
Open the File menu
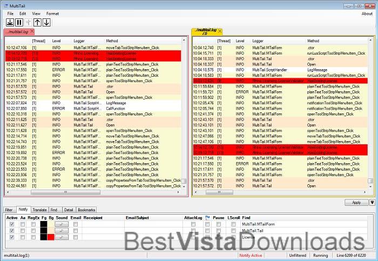click(x=10, y=14)
